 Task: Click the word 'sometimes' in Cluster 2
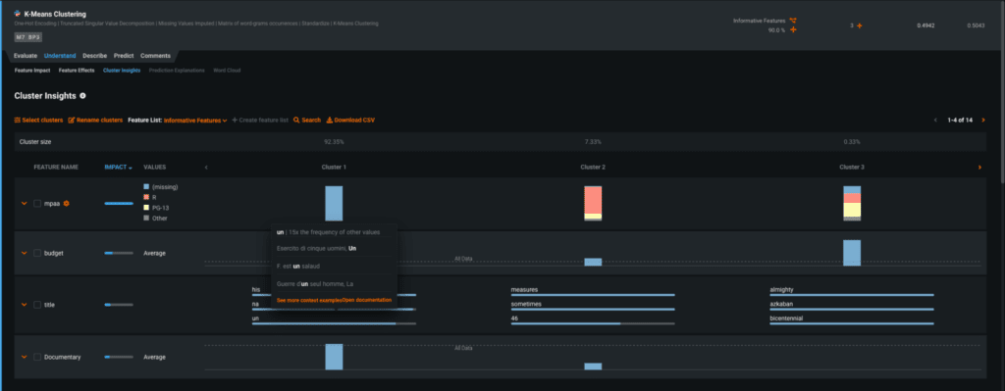pyautogui.click(x=526, y=304)
